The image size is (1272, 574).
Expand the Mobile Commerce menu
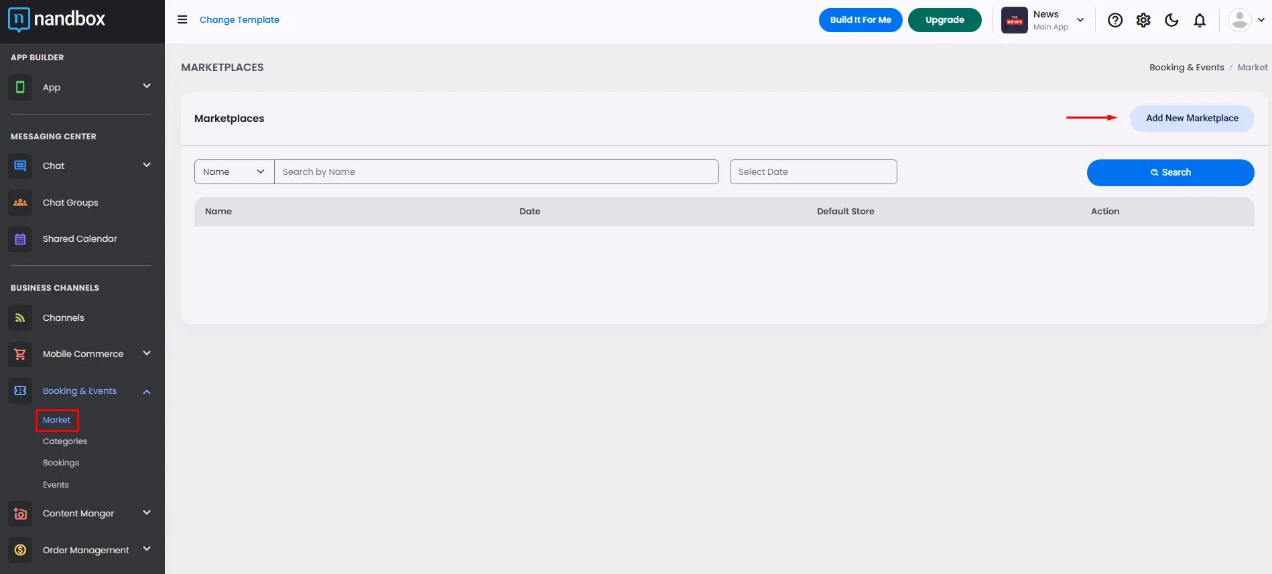pyautogui.click(x=147, y=353)
